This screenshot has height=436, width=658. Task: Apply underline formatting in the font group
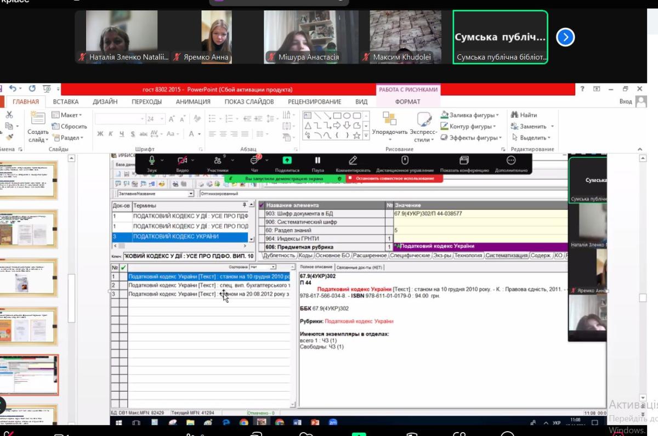pyautogui.click(x=122, y=134)
